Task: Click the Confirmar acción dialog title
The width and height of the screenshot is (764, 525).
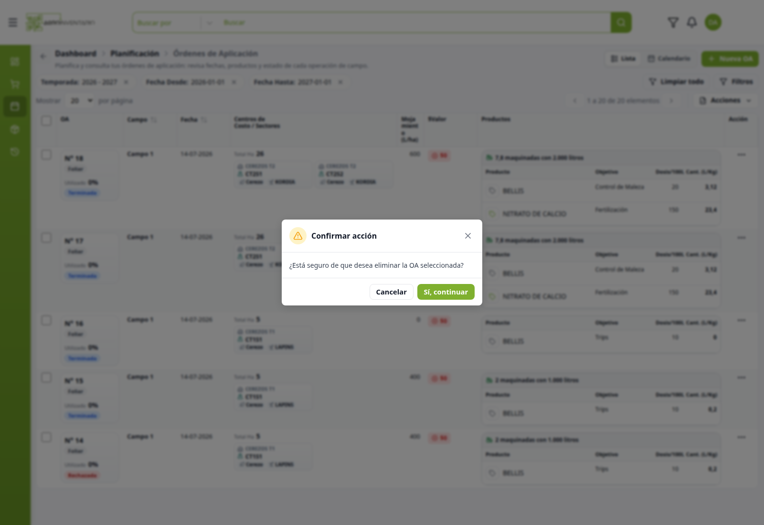Action: tap(344, 236)
